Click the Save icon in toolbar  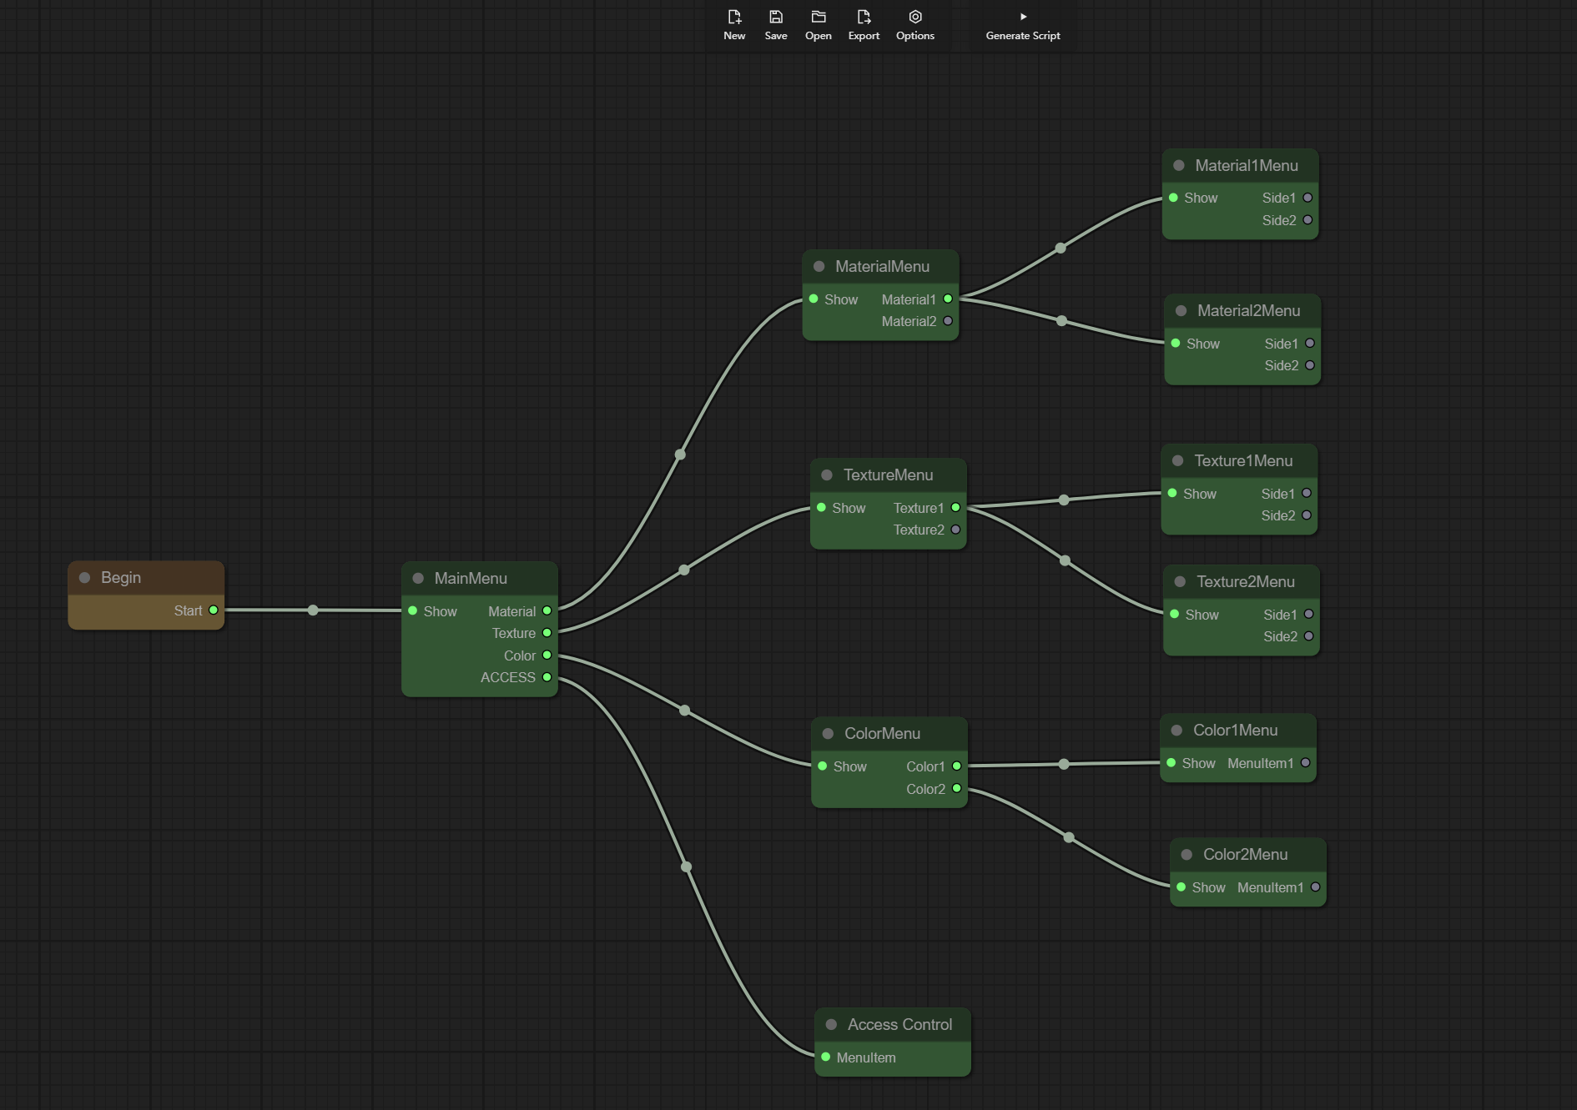[776, 18]
